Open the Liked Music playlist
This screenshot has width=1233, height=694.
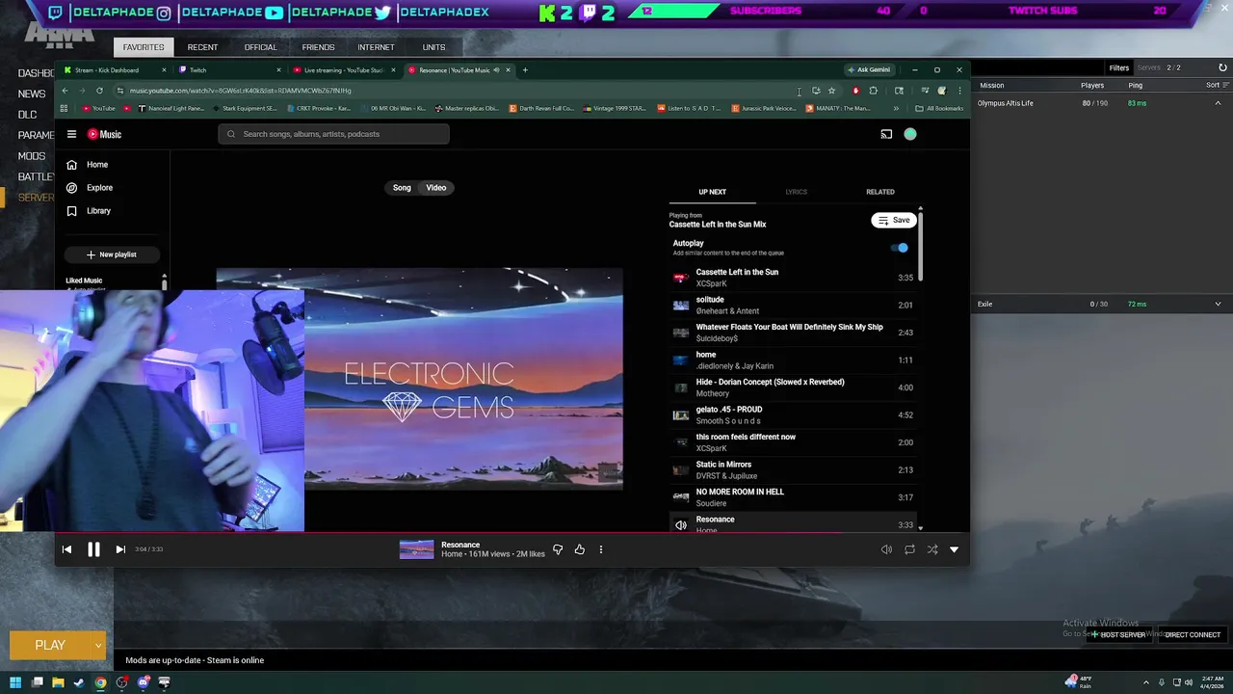click(84, 280)
